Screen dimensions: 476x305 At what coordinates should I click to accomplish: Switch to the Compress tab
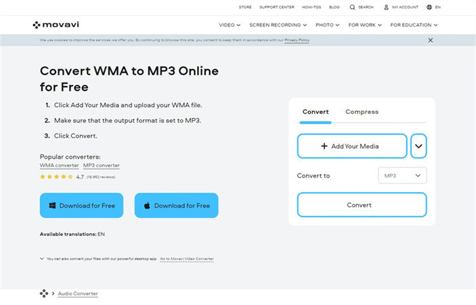tap(362, 112)
